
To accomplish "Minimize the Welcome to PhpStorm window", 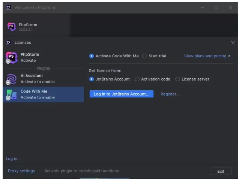I will click(202, 7).
